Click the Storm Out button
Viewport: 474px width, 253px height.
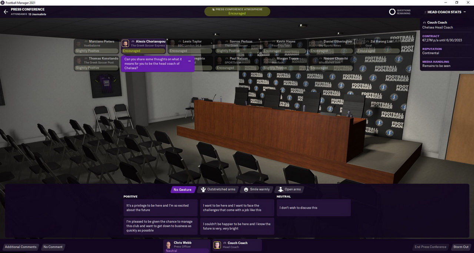[461, 247]
